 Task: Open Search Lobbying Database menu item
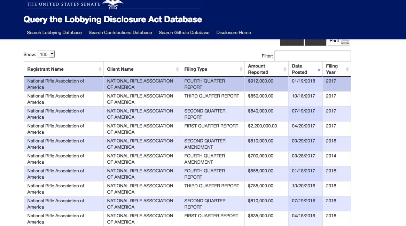tap(54, 33)
